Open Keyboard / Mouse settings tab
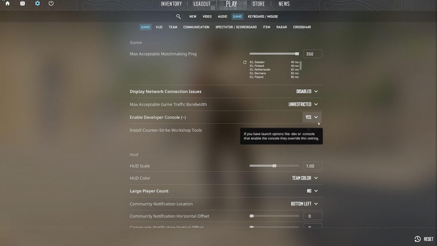Screen dimensions: 437x246 263,17
